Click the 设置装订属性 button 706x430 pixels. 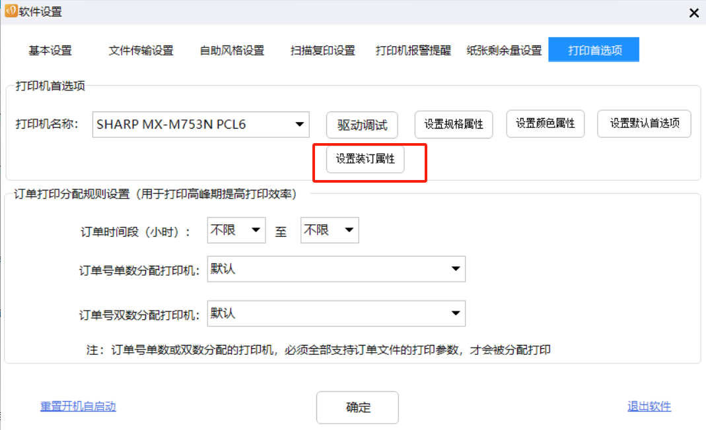tap(365, 160)
